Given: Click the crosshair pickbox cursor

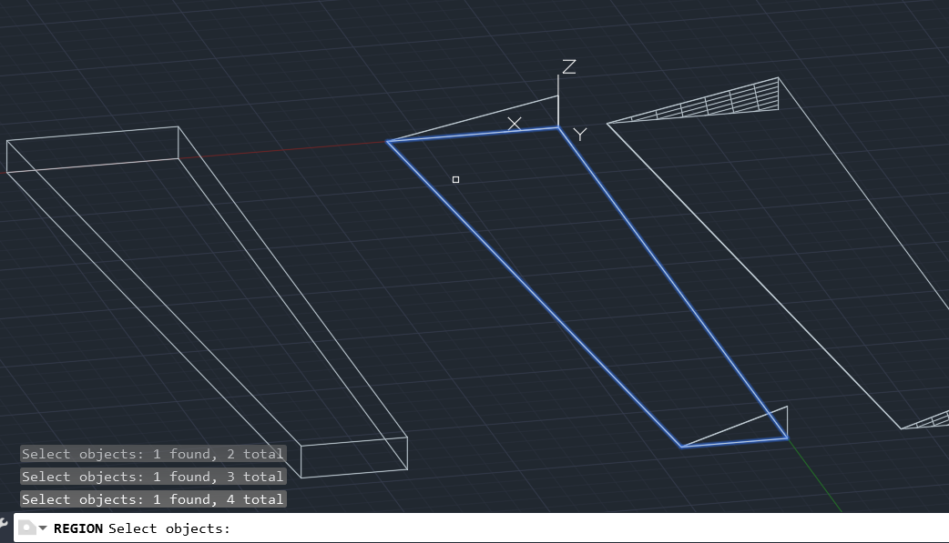Looking at the screenshot, I should 455,179.
